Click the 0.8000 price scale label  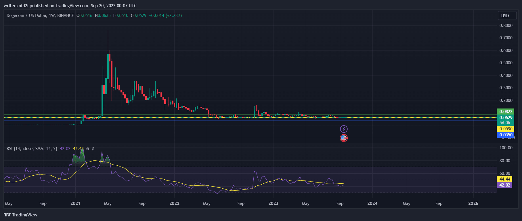point(506,26)
